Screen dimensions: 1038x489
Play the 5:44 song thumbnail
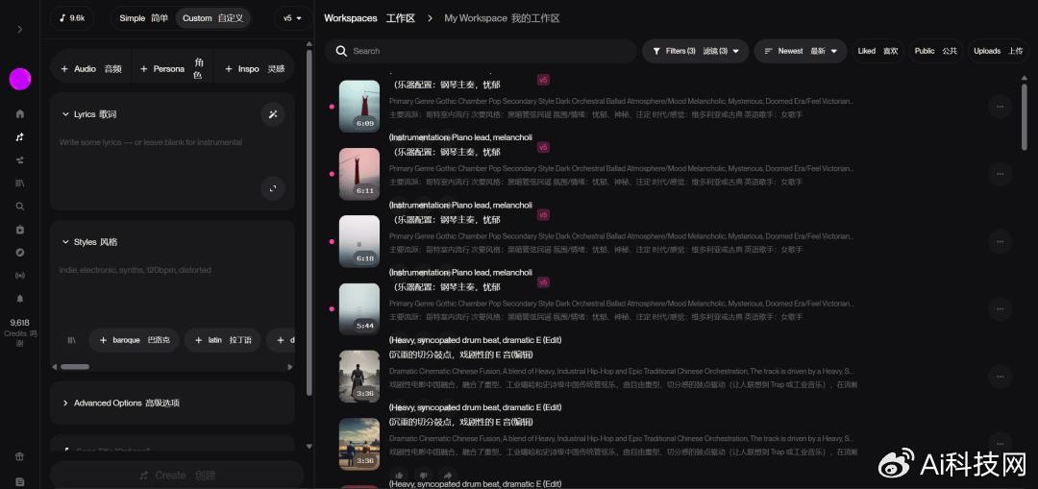(x=359, y=309)
